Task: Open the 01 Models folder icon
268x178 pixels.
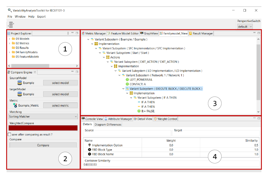Action: (x=13, y=39)
